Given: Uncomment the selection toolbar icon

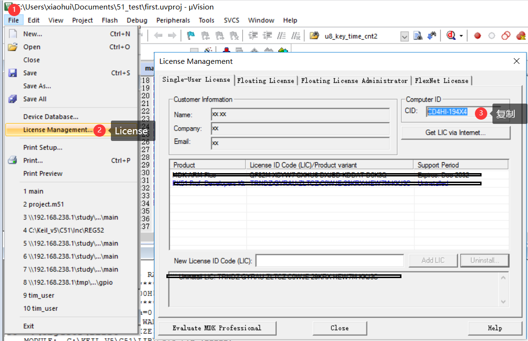Looking at the screenshot, I should [x=296, y=35].
